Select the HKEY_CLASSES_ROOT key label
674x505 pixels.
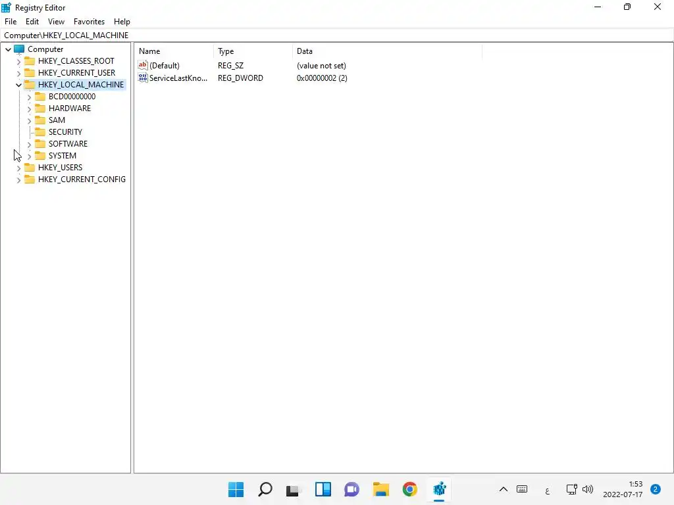click(x=76, y=61)
